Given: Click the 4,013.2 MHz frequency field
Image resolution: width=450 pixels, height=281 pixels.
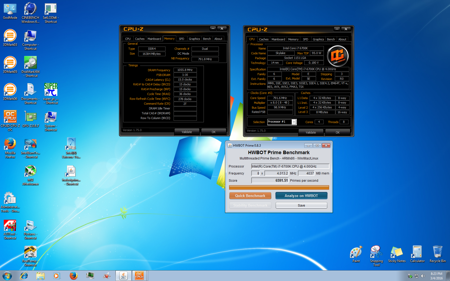Looking at the screenshot, I should tap(276, 173).
